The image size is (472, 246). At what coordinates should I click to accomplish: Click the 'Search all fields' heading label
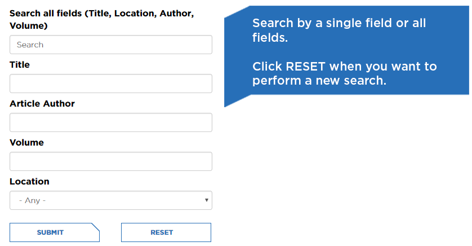46,14
